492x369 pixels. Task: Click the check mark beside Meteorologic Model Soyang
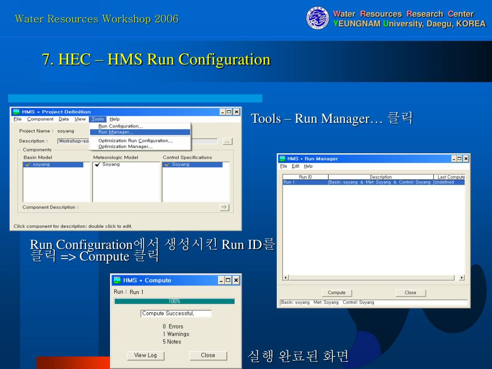pyautogui.click(x=98, y=164)
